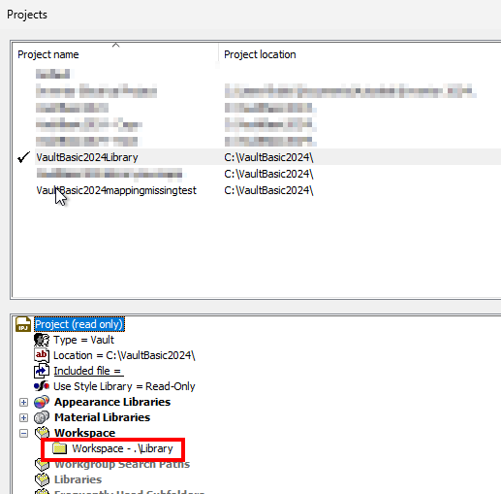Select Type = Vault entry
The width and height of the screenshot is (501, 494).
click(83, 340)
